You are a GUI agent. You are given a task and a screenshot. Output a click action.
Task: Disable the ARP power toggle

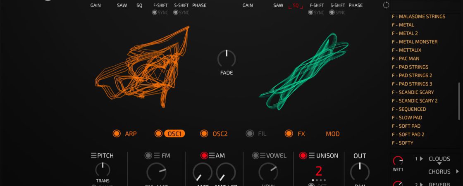(x=117, y=134)
